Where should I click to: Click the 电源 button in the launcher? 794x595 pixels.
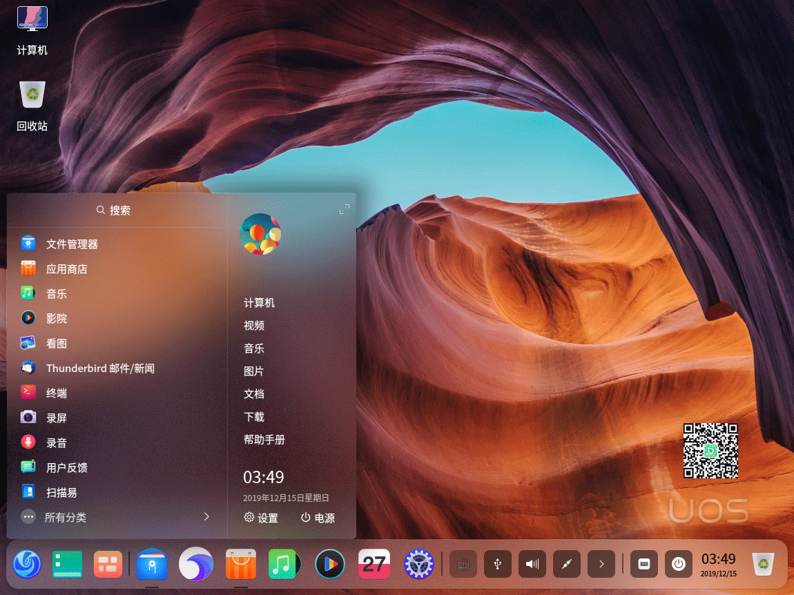tap(318, 518)
